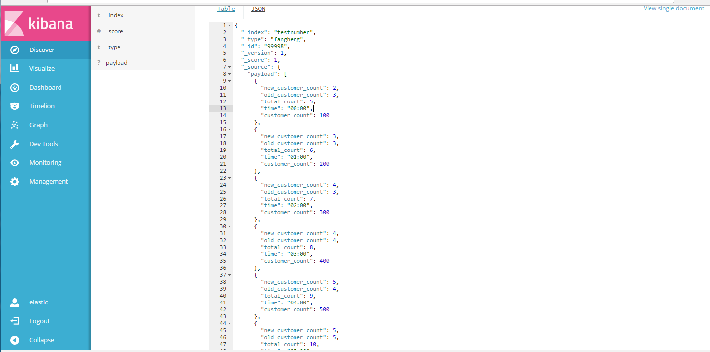710x352 pixels.
Task: Switch to the Table tab
Action: 226,9
